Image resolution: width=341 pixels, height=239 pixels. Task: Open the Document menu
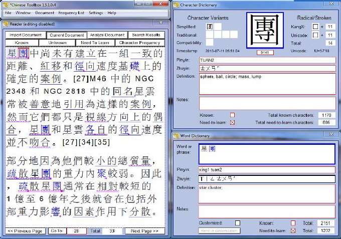click(45, 13)
